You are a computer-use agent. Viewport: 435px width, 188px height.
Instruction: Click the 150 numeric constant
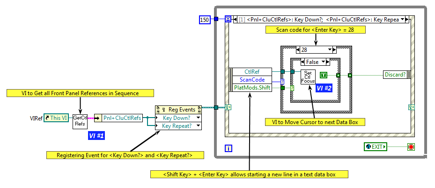[205, 20]
